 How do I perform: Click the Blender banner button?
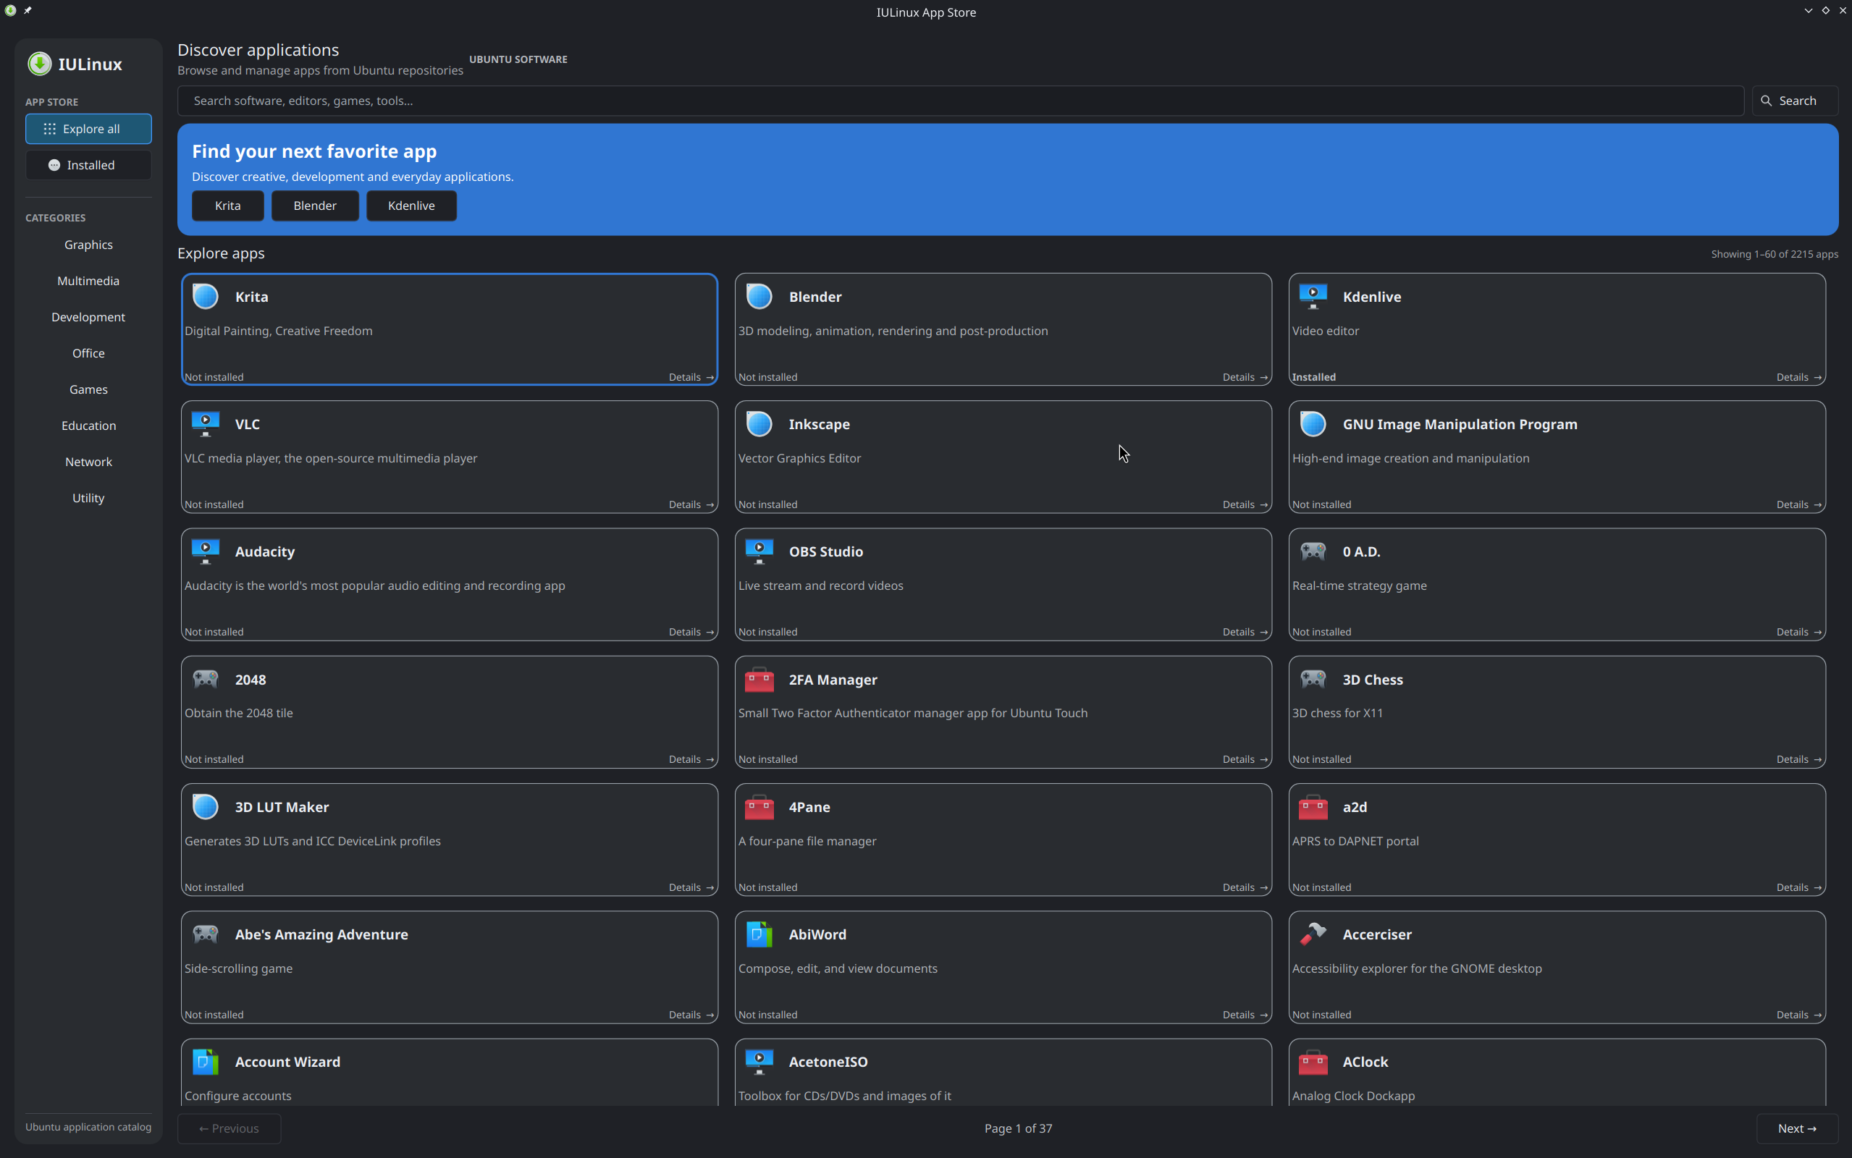pos(315,206)
